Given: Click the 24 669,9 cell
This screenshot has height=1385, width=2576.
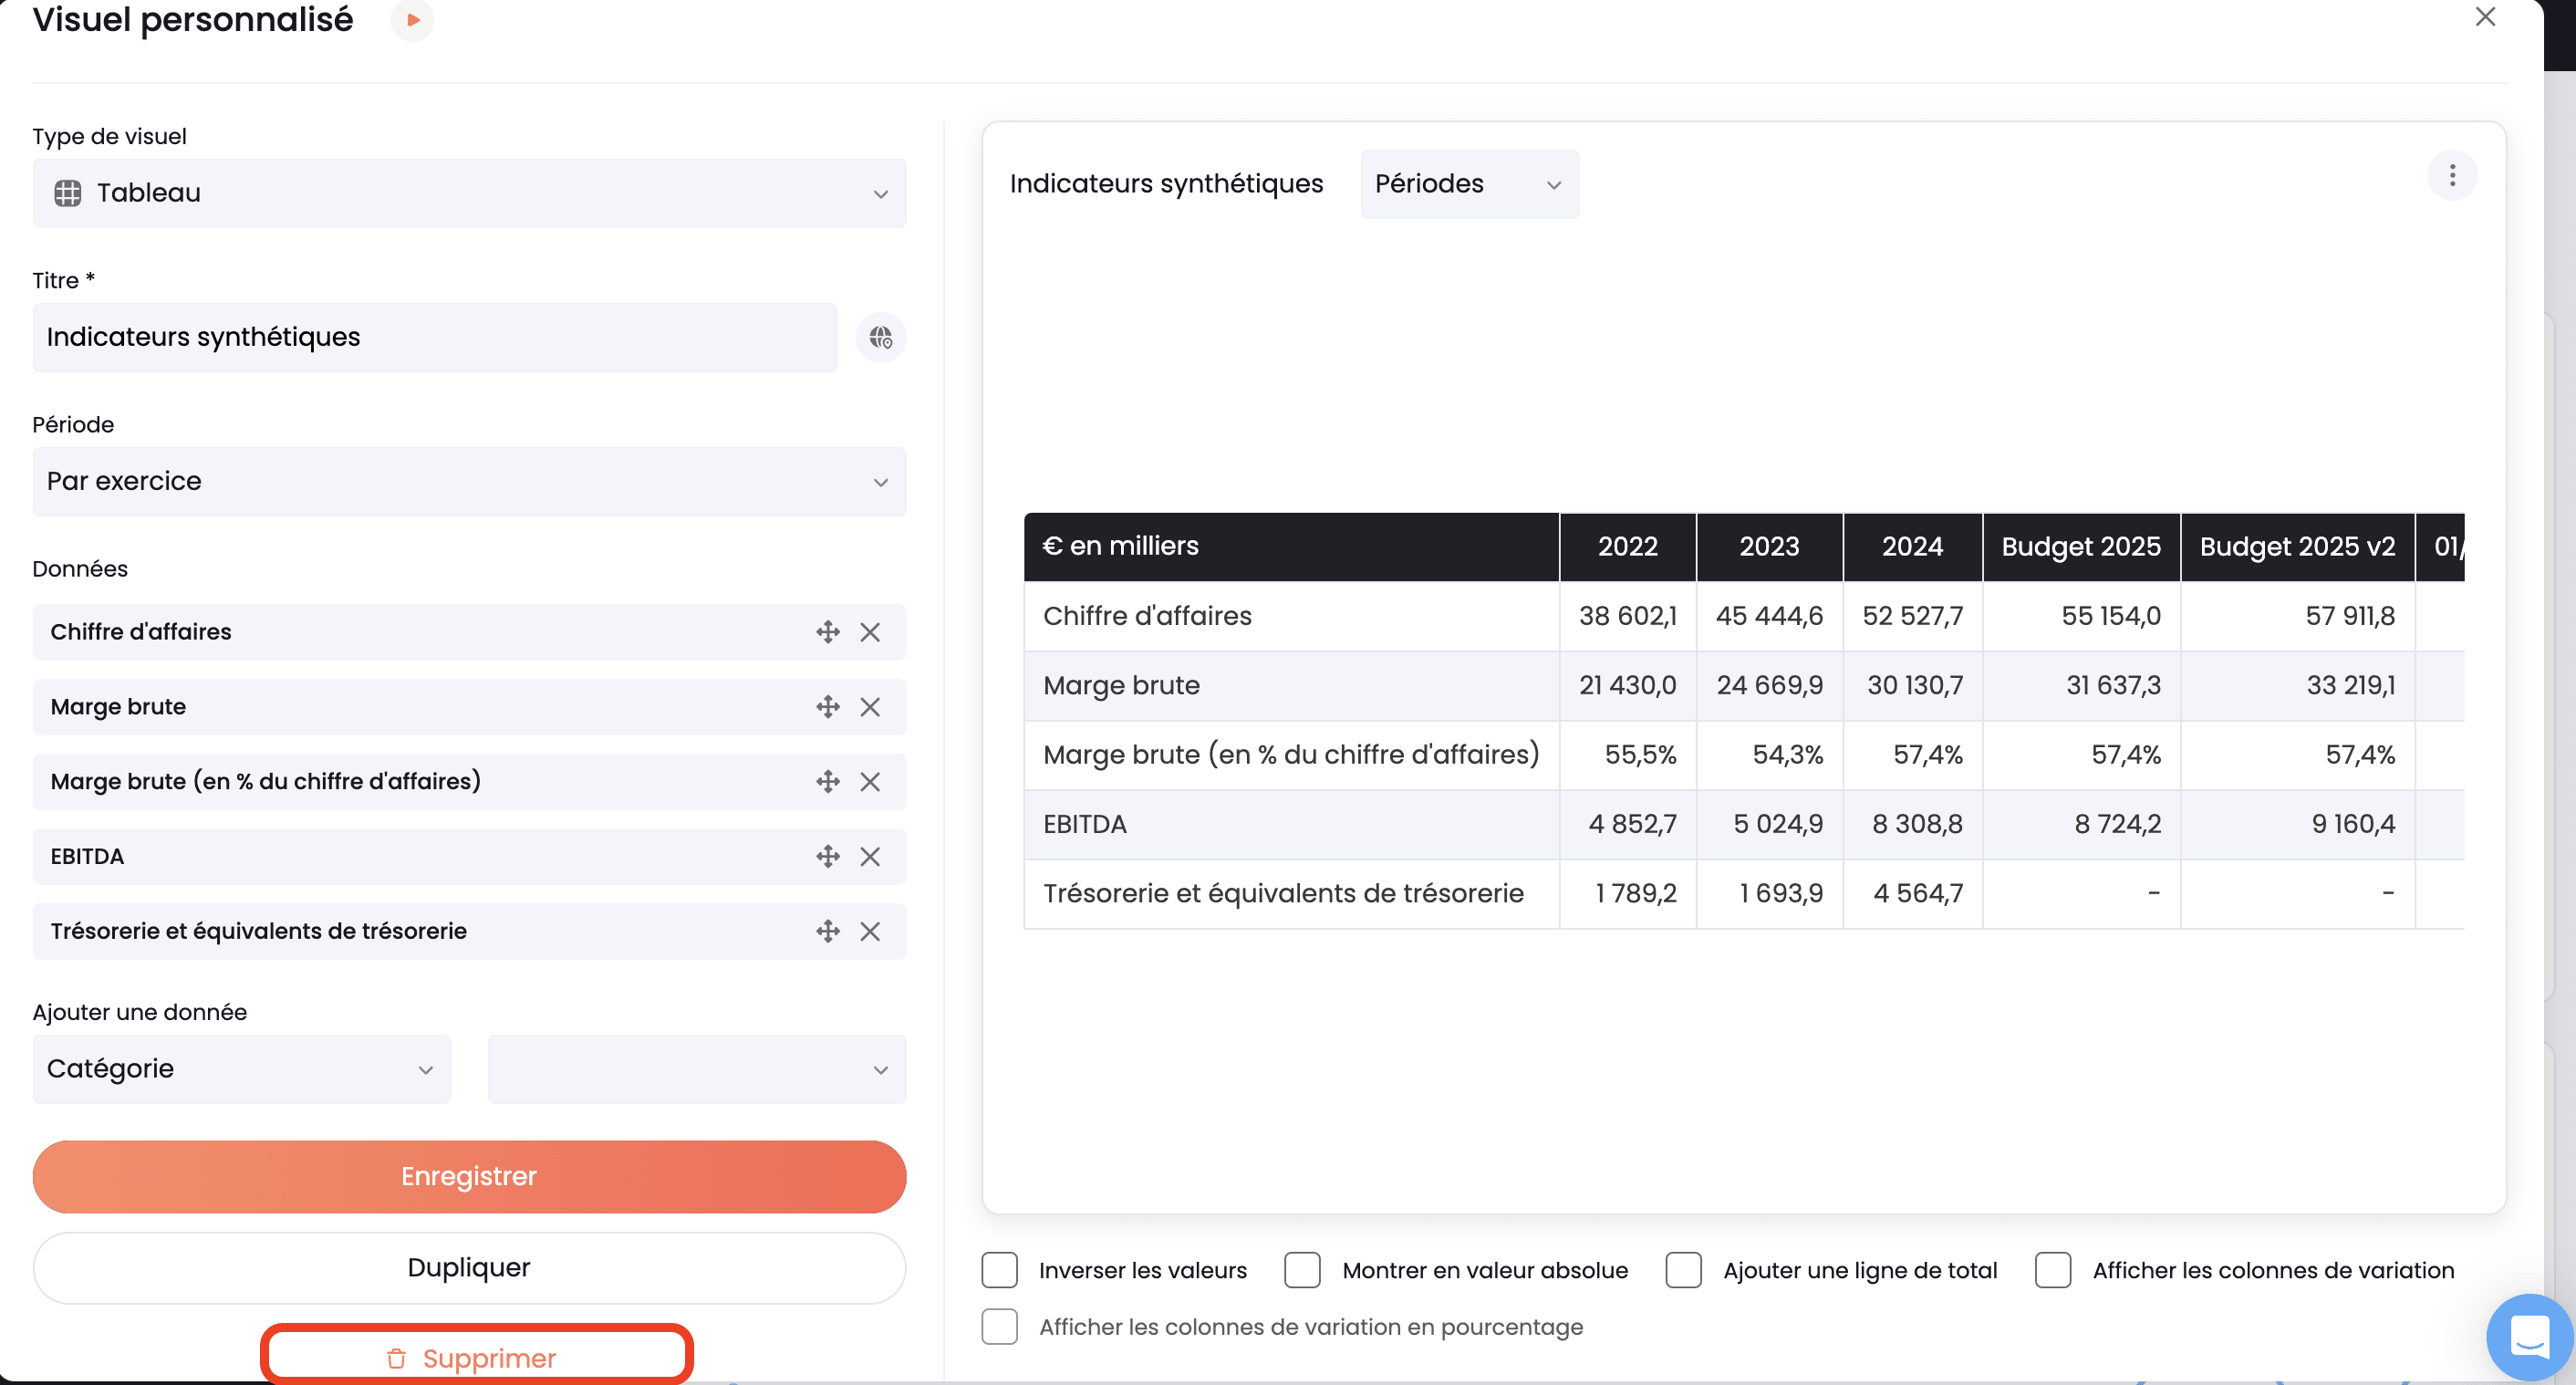Looking at the screenshot, I should tap(1769, 685).
